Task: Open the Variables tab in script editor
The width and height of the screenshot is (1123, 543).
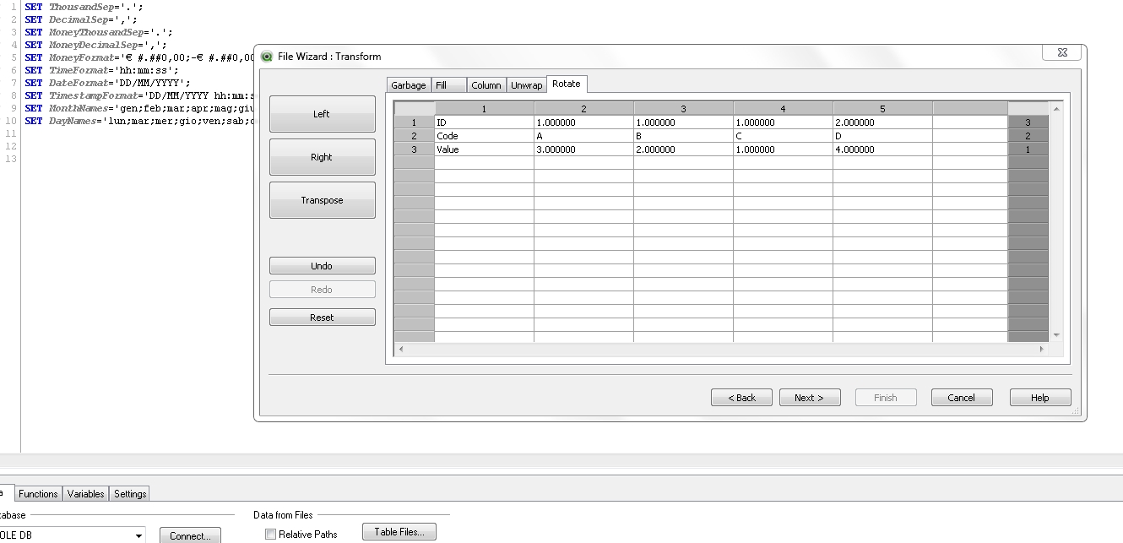Action: [86, 494]
